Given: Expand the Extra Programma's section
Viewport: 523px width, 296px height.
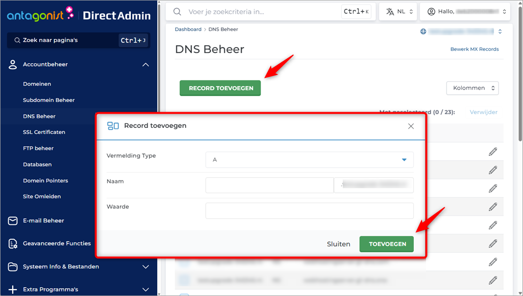Looking at the screenshot, I should (x=146, y=289).
